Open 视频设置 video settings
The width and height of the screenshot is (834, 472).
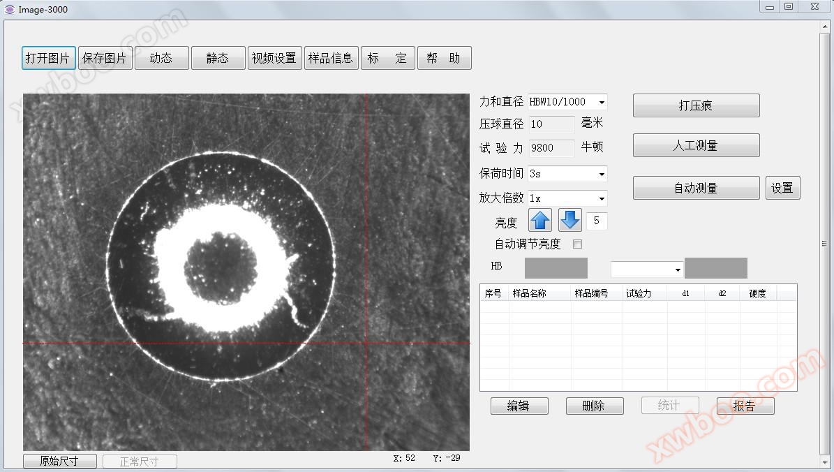coord(274,58)
